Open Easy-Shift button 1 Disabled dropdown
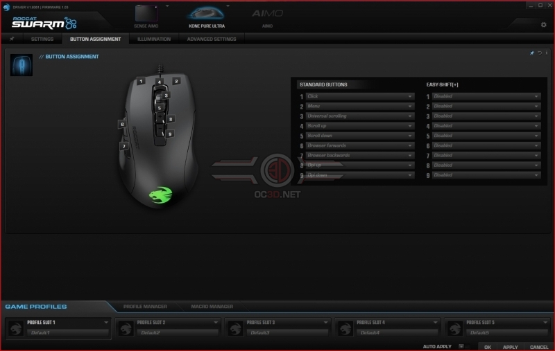The image size is (555, 351). [x=486, y=96]
